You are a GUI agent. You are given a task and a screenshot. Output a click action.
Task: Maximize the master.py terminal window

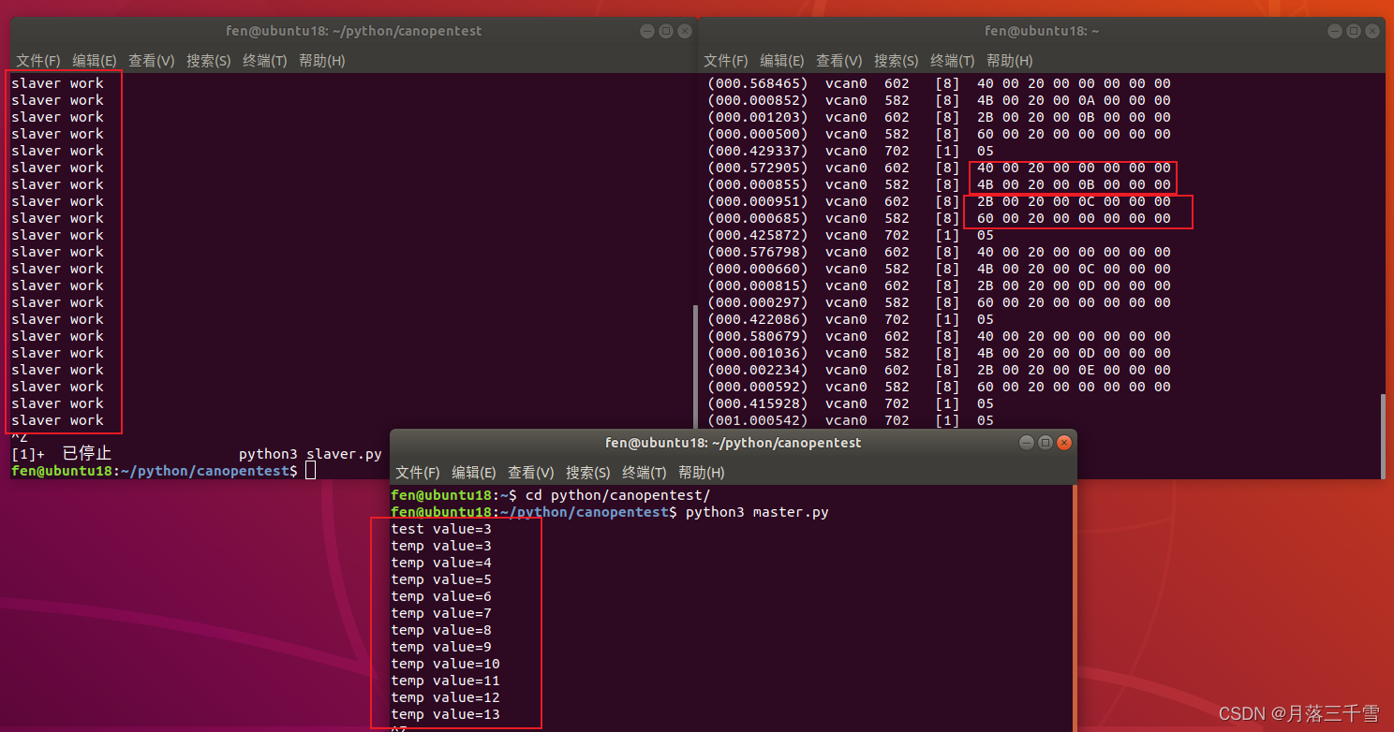coord(1045,442)
